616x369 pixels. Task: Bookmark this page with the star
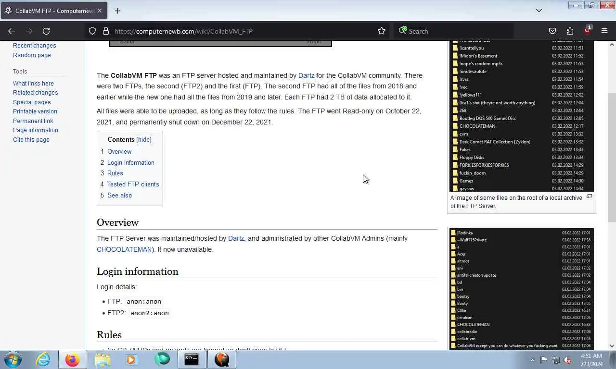click(x=382, y=31)
